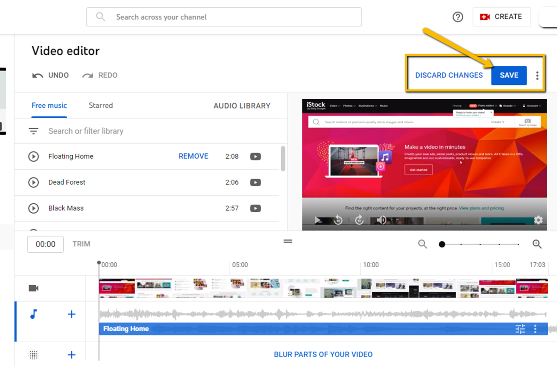Click the CREATE video button

(502, 17)
